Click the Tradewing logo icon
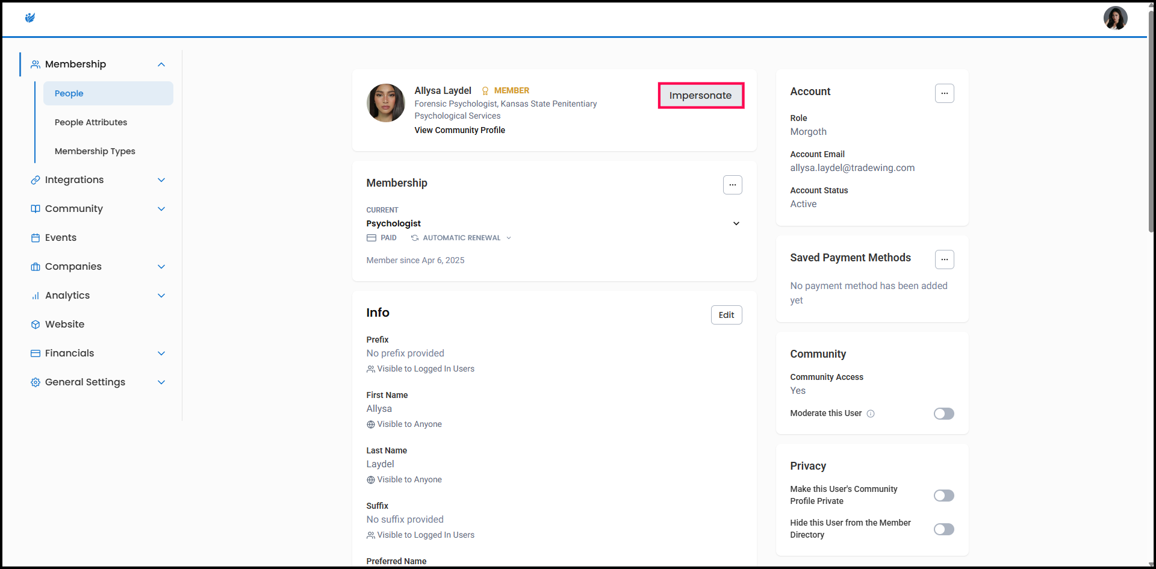Image resolution: width=1156 pixels, height=569 pixels. point(30,18)
